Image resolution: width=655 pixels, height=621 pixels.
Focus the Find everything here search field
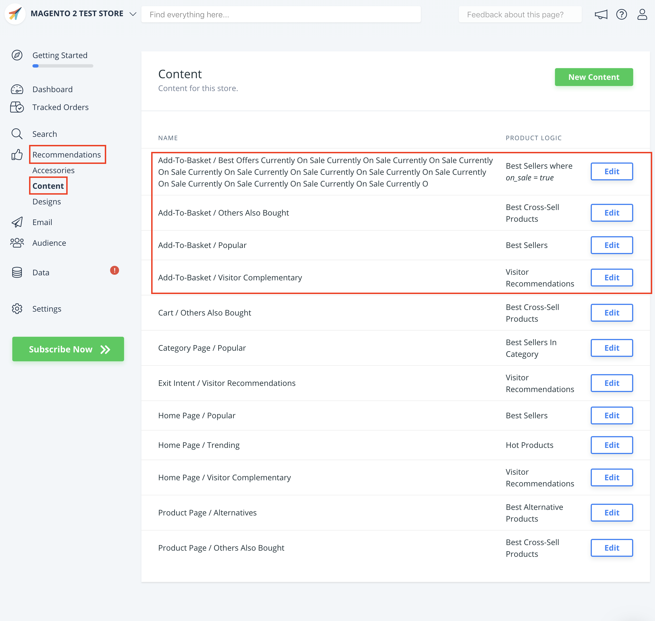coord(281,14)
